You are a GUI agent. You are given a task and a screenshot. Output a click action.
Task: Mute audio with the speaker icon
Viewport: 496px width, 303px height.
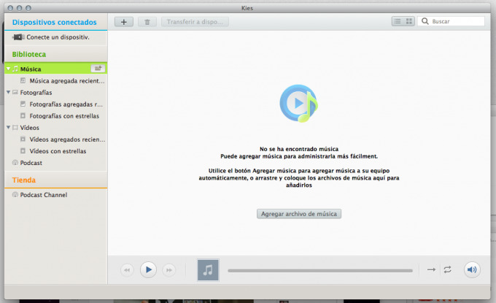click(472, 269)
